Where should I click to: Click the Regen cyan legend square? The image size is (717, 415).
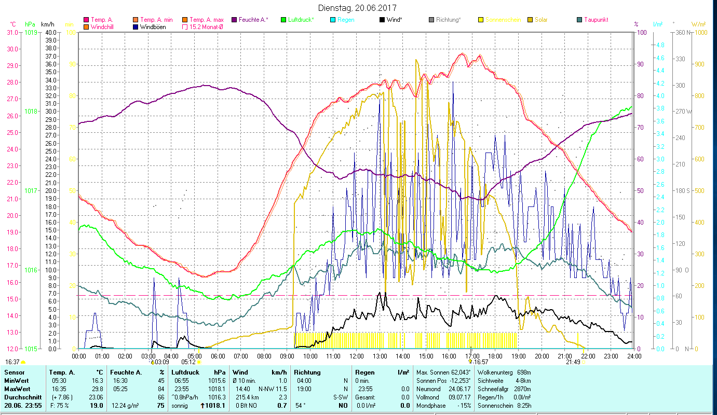(332, 20)
